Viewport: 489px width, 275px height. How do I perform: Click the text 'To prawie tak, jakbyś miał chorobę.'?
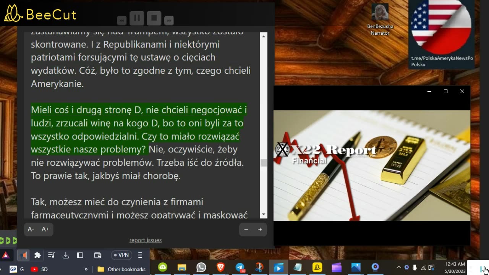click(105, 176)
